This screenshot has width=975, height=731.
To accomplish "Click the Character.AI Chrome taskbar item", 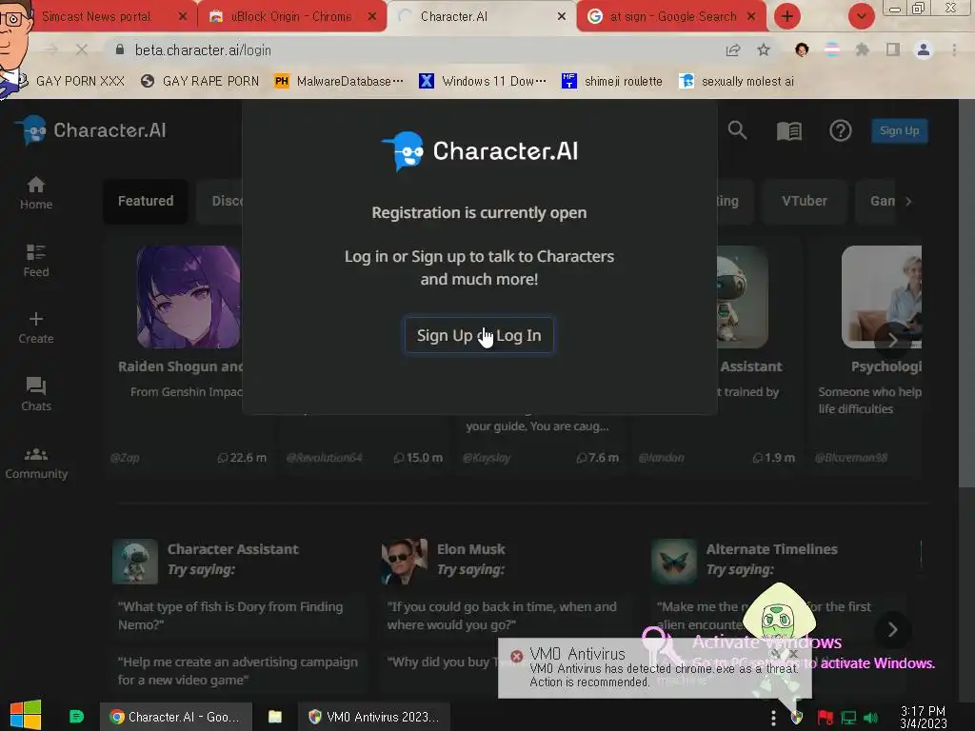I will (x=176, y=717).
